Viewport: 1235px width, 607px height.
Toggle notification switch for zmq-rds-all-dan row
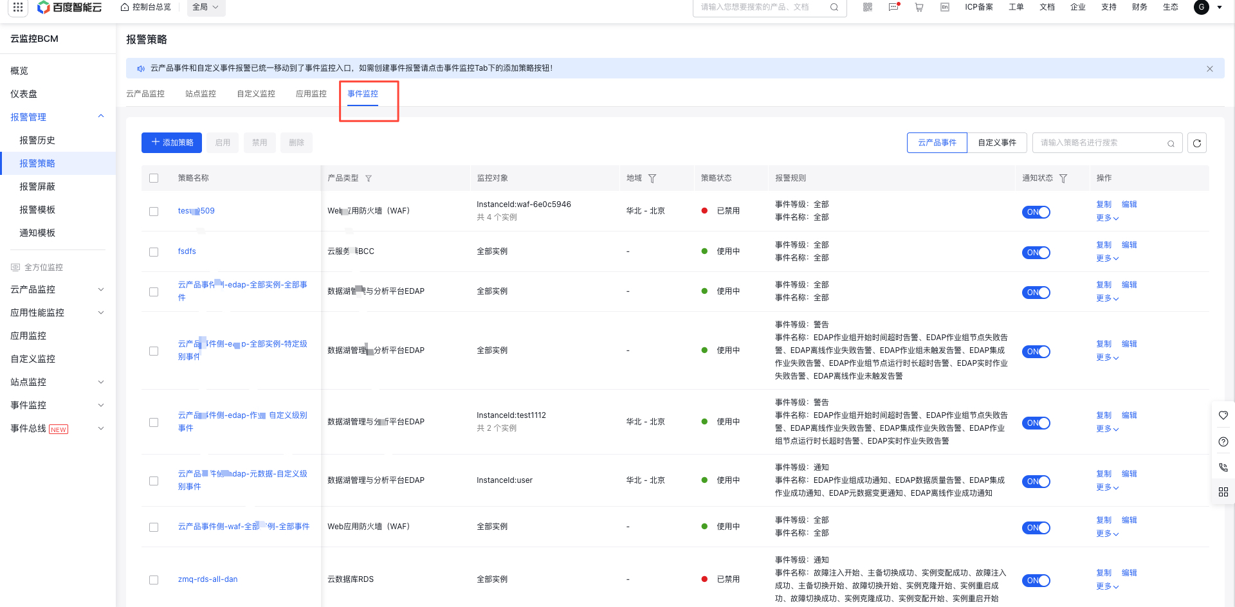[x=1036, y=581]
